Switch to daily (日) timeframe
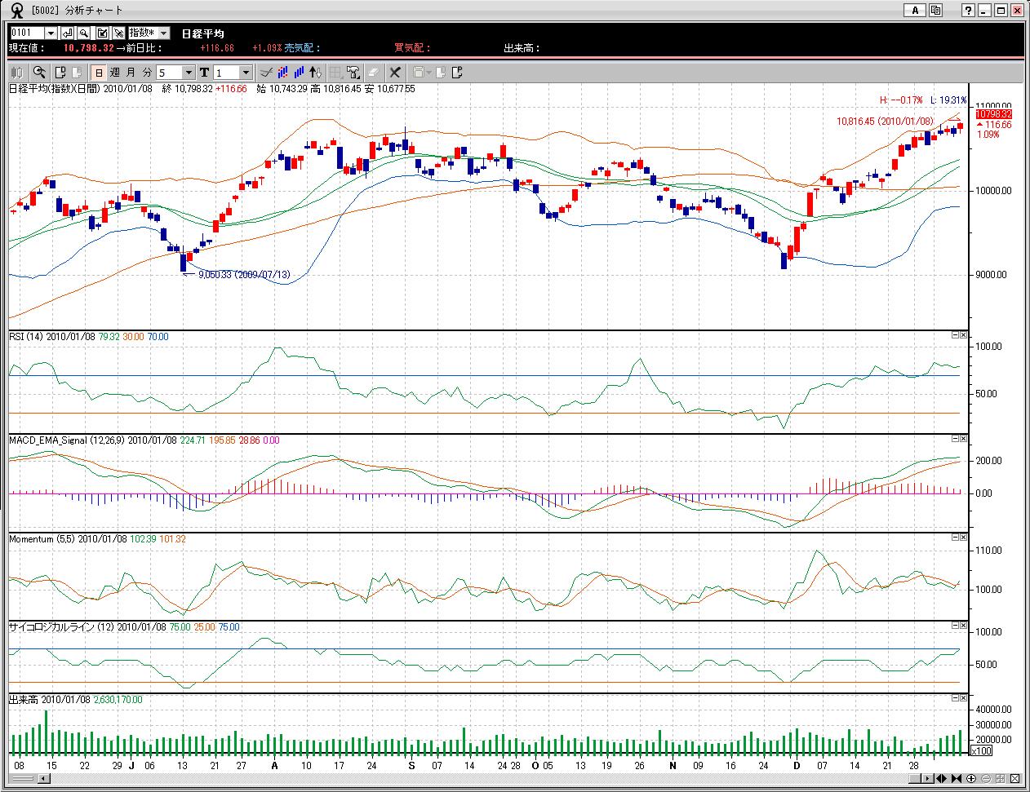The width and height of the screenshot is (1030, 792). click(x=99, y=73)
